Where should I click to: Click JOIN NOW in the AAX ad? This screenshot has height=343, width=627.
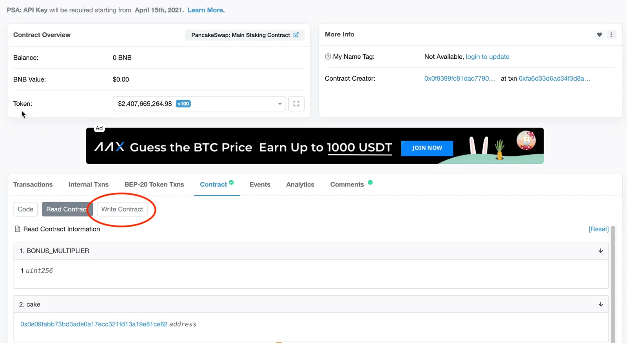[427, 148]
